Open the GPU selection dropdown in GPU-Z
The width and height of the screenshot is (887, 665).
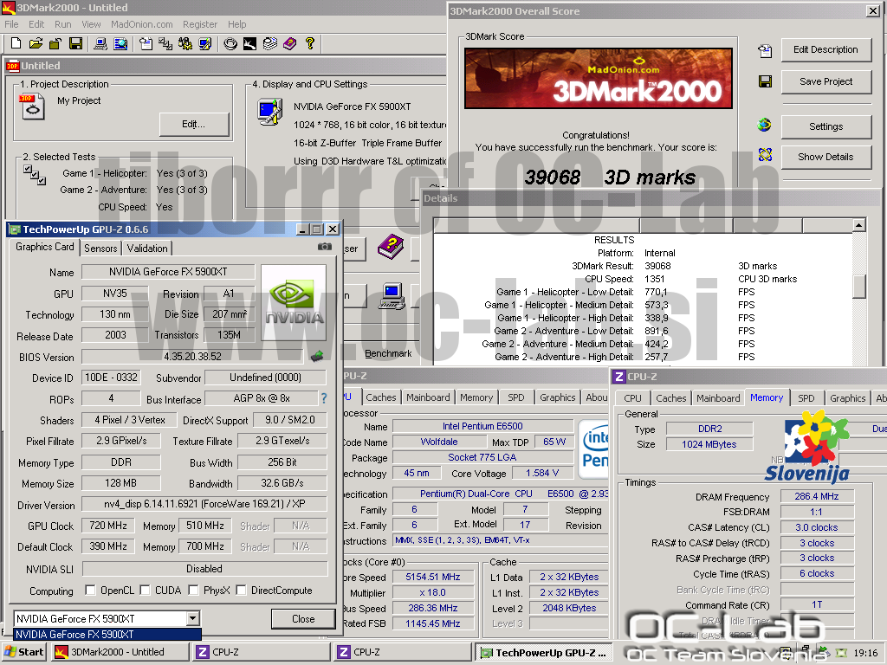193,618
